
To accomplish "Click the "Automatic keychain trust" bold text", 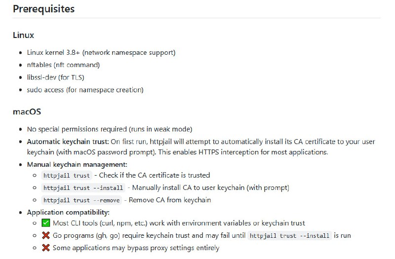I will (x=68, y=142).
